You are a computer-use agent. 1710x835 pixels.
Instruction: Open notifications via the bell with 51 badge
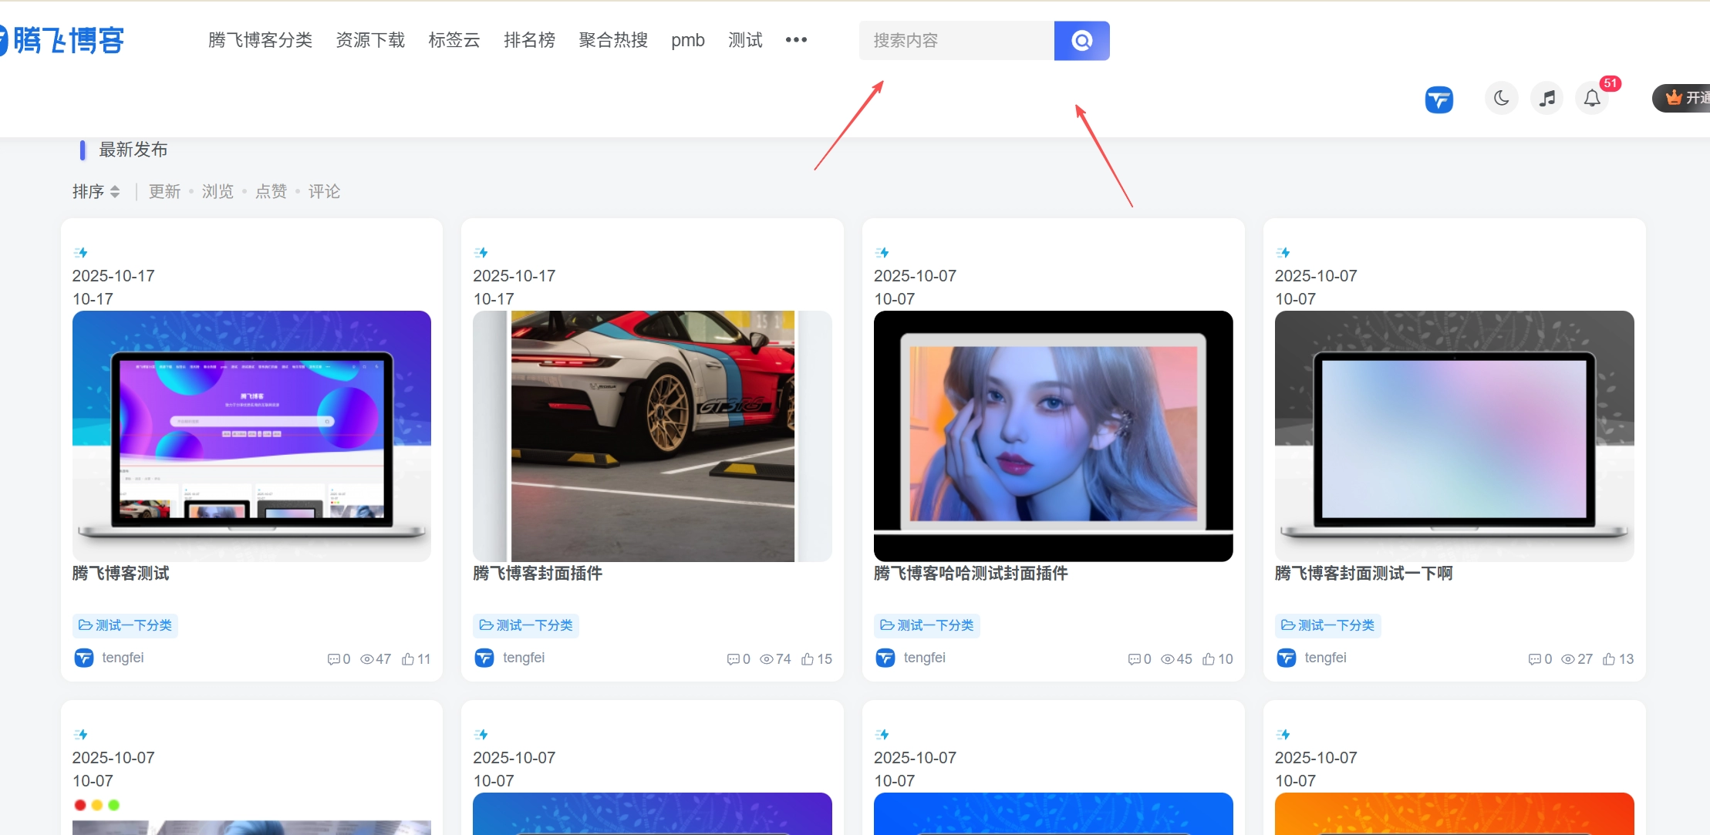1593,98
